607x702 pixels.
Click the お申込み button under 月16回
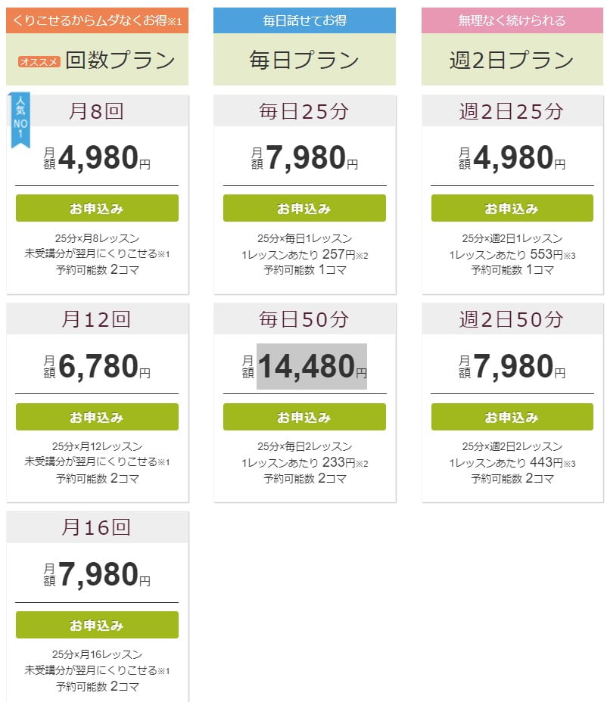tap(95, 625)
